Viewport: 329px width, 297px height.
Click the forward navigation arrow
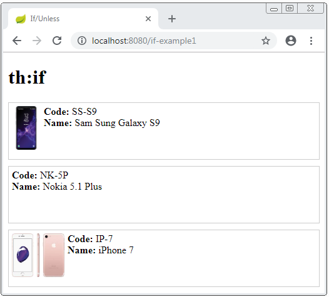(37, 41)
